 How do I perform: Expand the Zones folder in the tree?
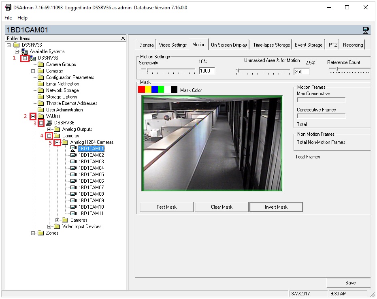click(x=33, y=233)
